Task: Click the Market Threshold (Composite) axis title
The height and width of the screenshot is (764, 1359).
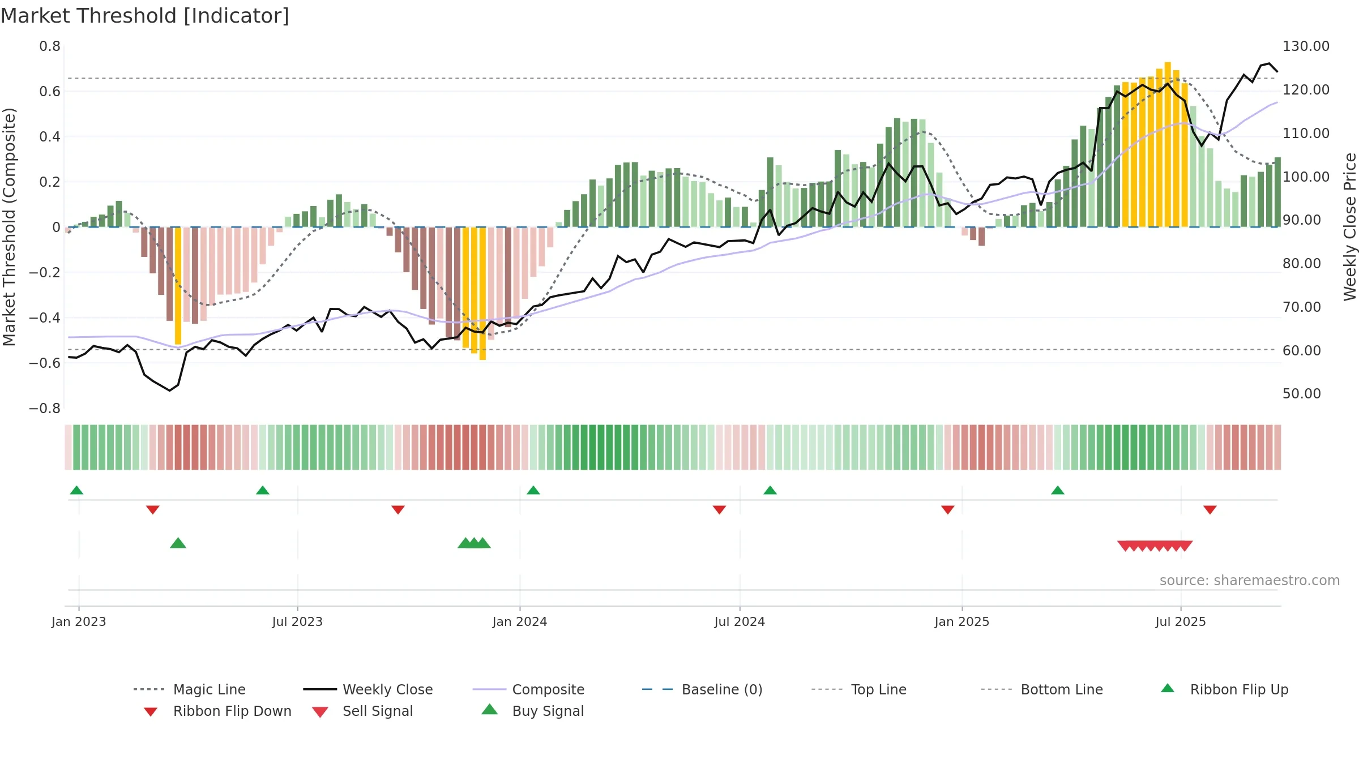Action: pyautogui.click(x=8, y=227)
